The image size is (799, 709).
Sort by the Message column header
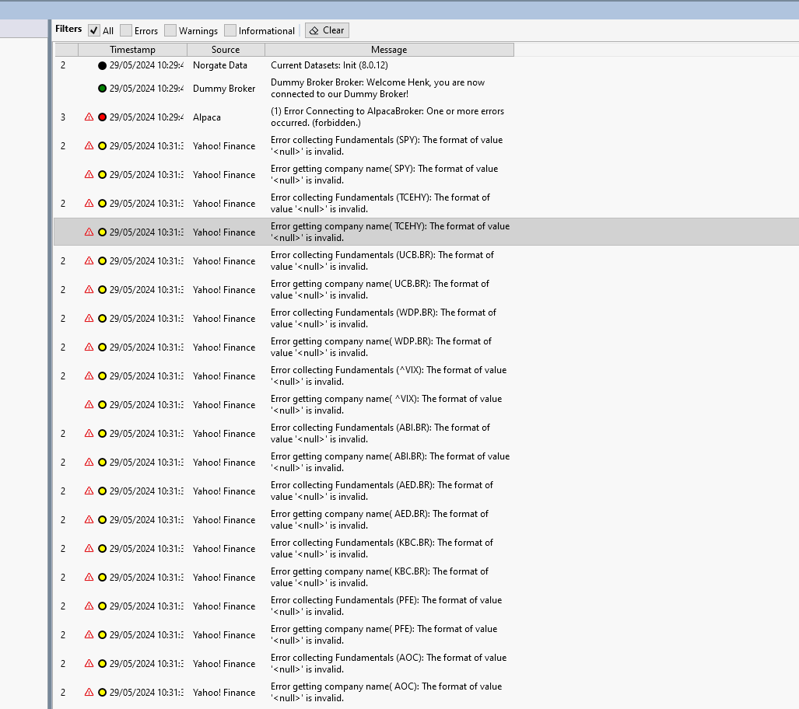(x=389, y=50)
